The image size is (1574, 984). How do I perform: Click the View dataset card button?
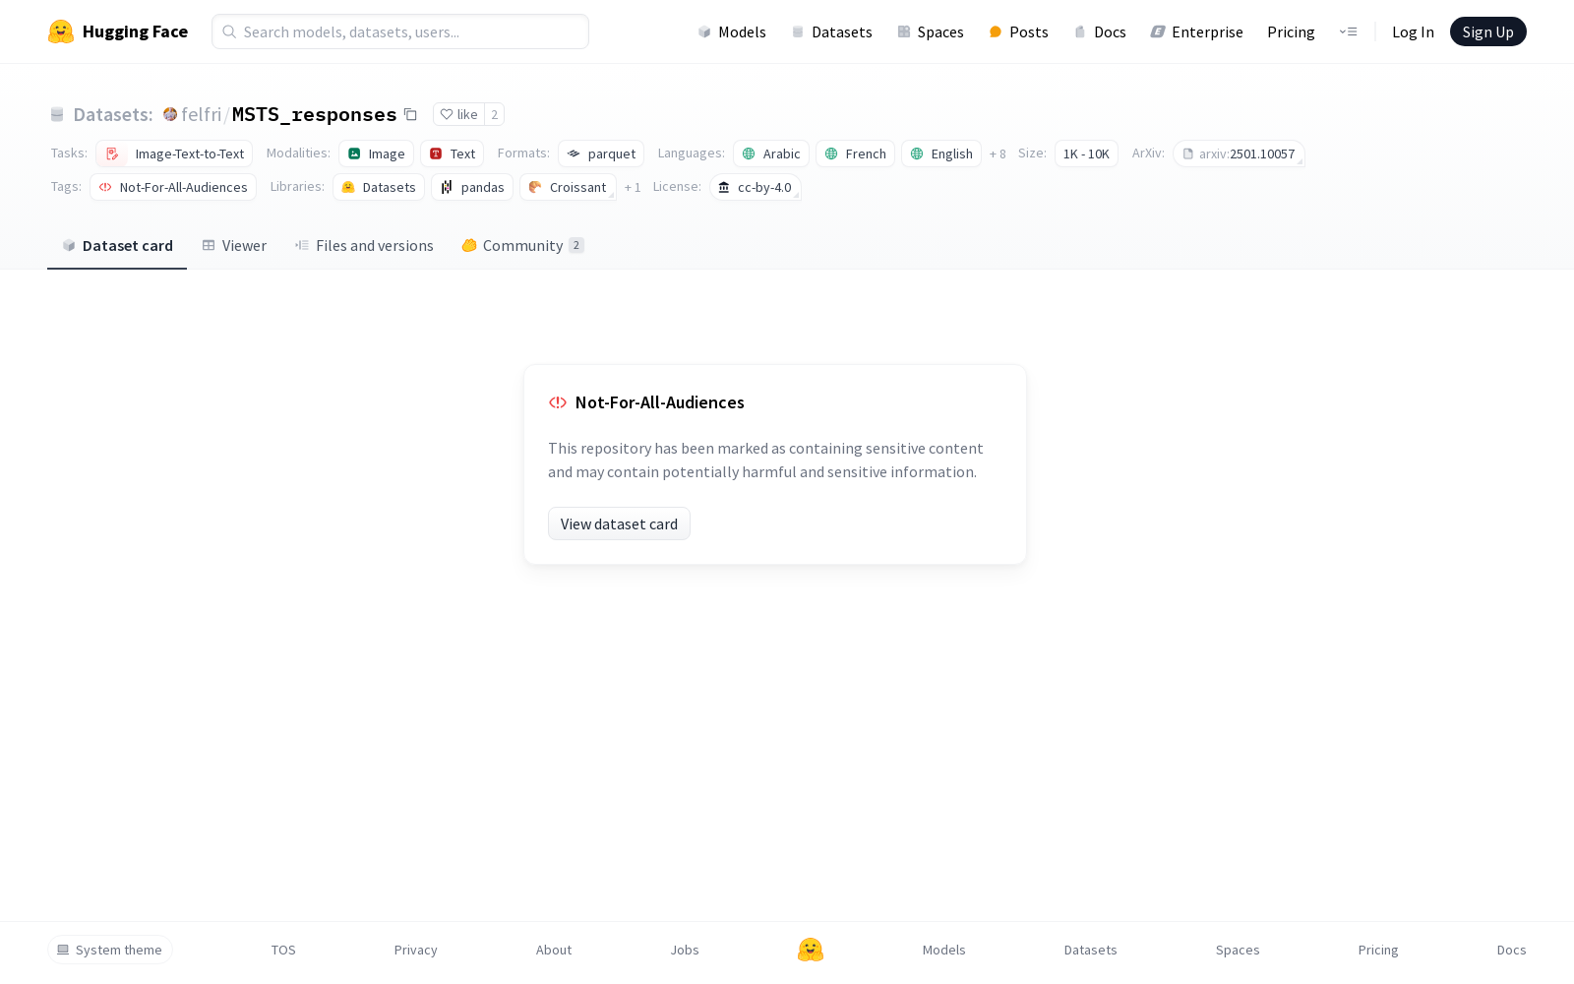619,523
